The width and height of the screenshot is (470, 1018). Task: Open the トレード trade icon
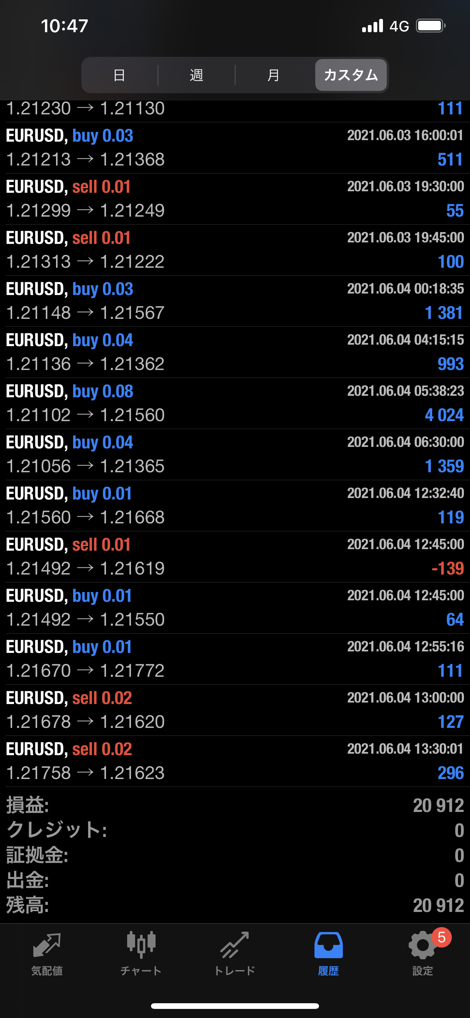coord(235,946)
